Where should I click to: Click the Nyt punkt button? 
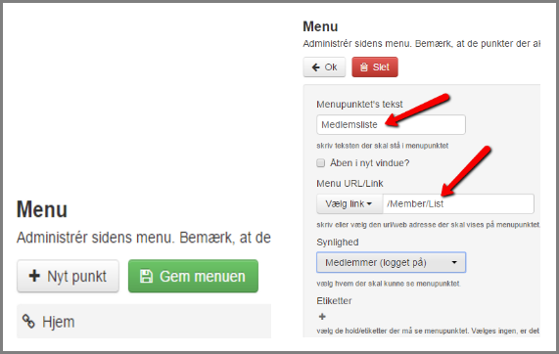coord(68,276)
